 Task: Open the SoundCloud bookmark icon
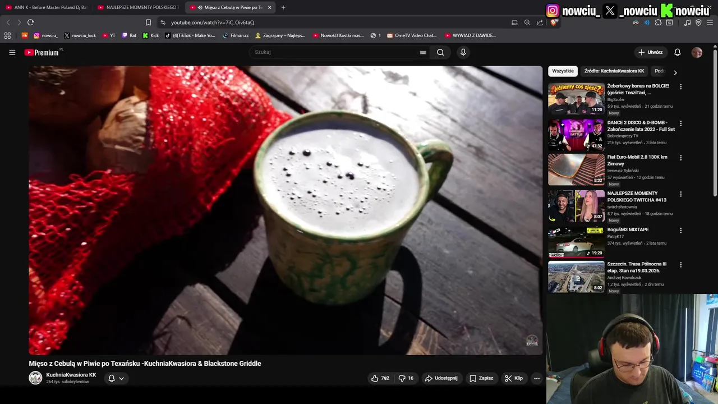click(25, 35)
